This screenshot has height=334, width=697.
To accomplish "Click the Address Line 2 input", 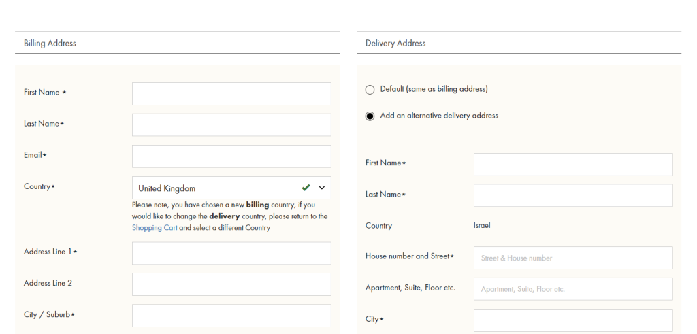I will (x=231, y=284).
